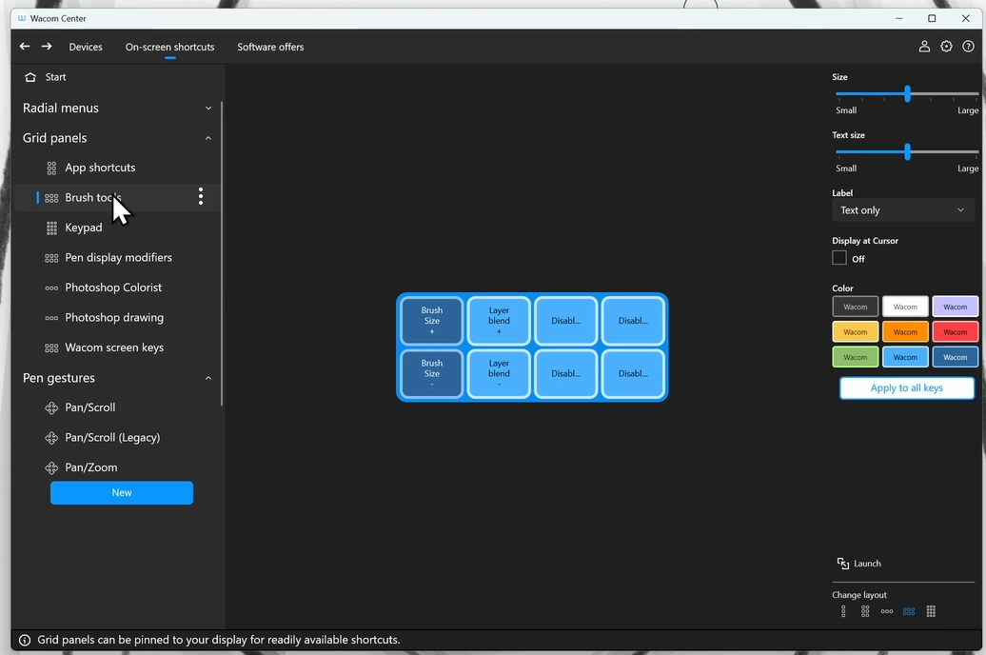Screen dimensions: 986x655
Task: Choose the two-row horizontal layout icon
Action: (909, 611)
